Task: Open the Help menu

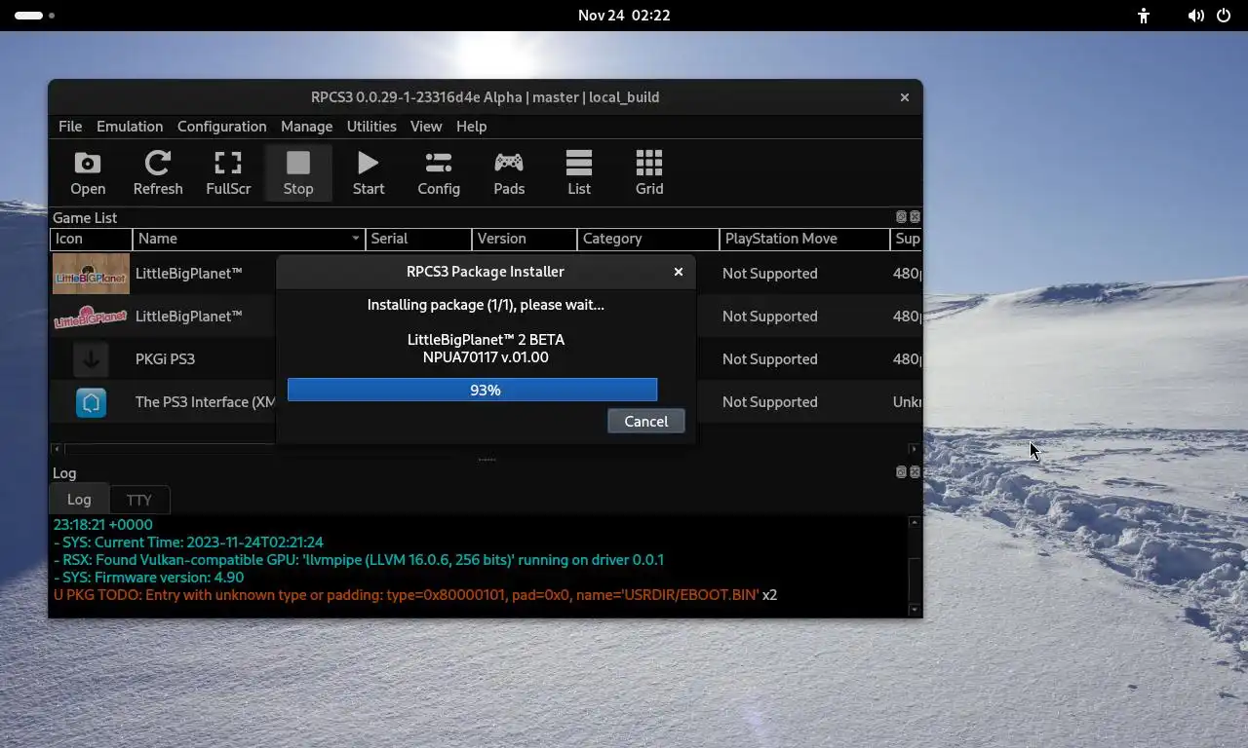Action: [x=471, y=127]
